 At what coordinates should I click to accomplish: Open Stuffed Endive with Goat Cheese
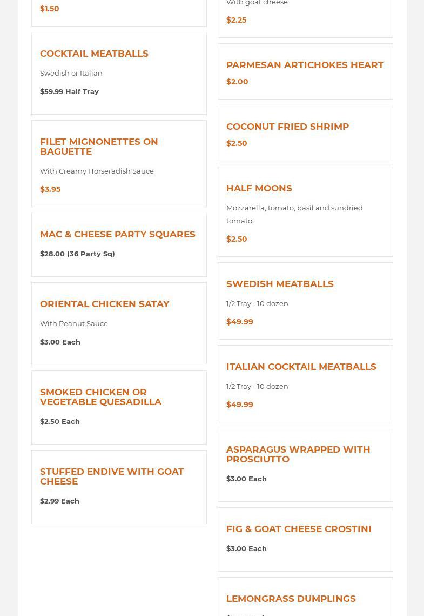click(x=112, y=476)
